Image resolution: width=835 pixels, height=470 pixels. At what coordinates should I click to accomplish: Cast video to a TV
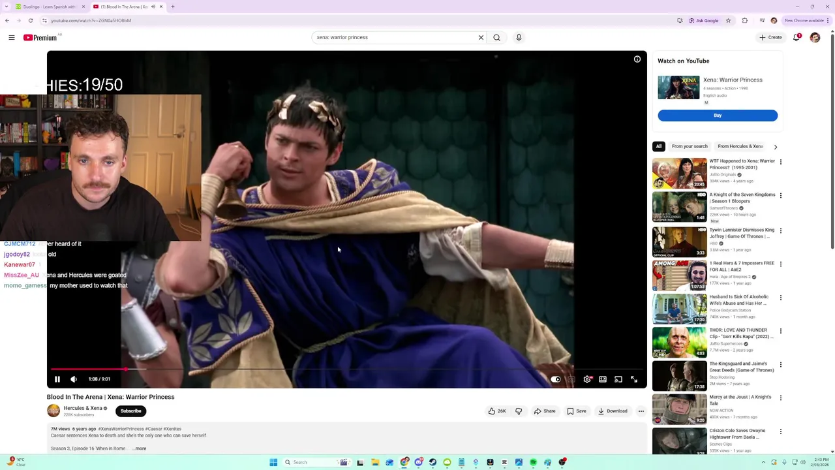[x=618, y=379]
